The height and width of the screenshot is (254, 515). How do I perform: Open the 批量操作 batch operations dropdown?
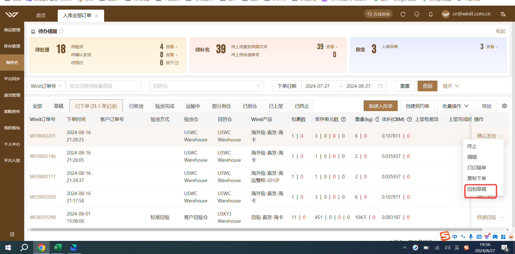(455, 106)
